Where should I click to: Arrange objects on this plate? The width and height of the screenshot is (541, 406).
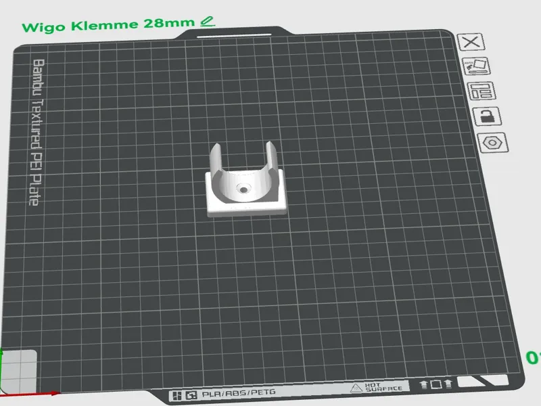click(x=481, y=91)
